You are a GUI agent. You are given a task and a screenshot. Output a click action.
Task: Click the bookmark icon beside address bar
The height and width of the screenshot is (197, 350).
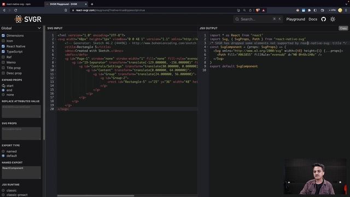66,10
